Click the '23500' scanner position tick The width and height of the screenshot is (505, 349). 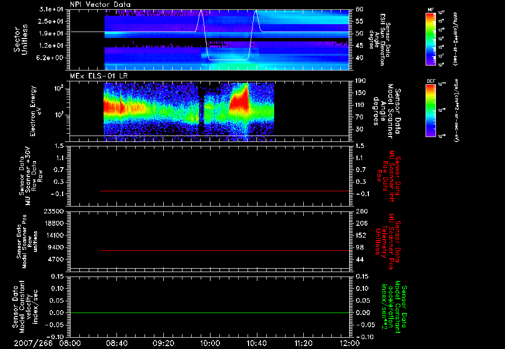(54, 211)
